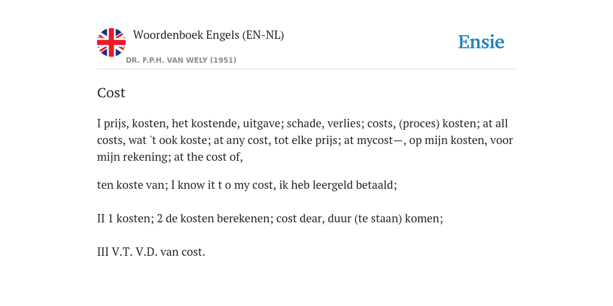The height and width of the screenshot is (306, 613).
Task: Click the British Union Jack flag icon
Action: [111, 42]
